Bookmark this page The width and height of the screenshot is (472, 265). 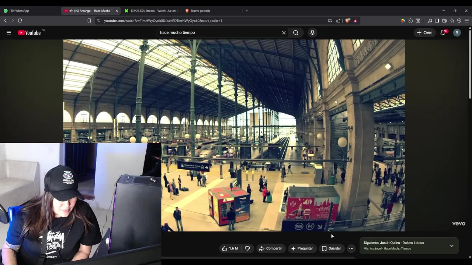click(89, 21)
